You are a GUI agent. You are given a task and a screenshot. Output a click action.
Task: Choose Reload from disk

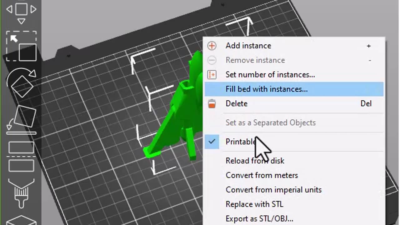[x=294, y=161]
